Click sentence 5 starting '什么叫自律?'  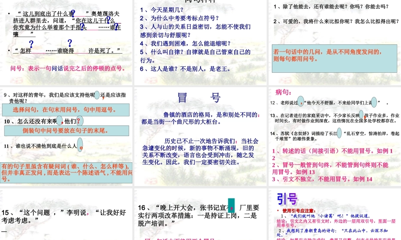(x=195, y=56)
